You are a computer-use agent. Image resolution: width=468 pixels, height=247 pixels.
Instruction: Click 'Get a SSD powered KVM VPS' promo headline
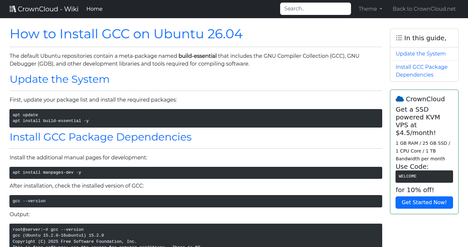click(x=418, y=121)
